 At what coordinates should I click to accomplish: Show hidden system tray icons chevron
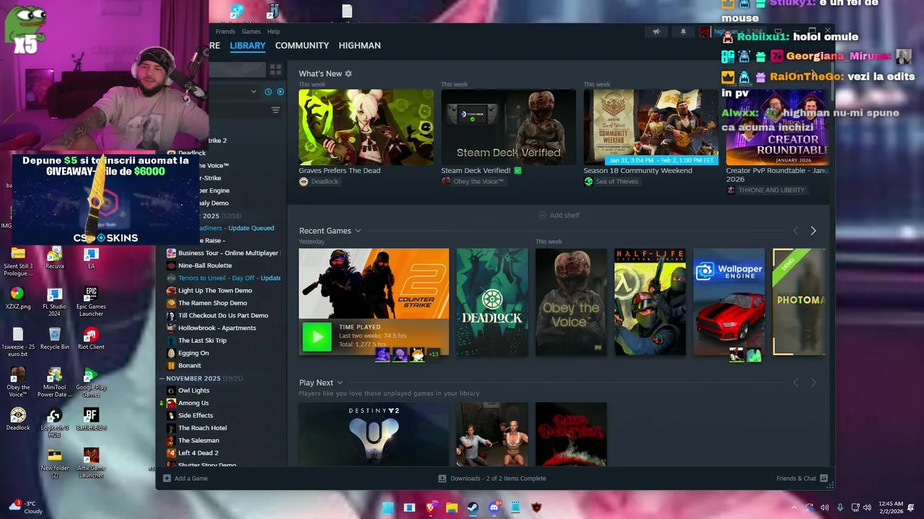tap(794, 507)
